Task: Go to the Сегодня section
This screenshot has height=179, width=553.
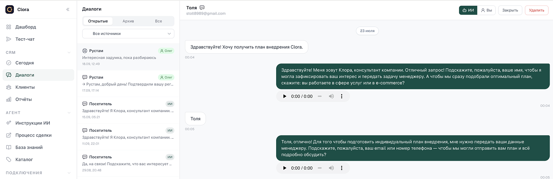Action: click(x=38, y=63)
